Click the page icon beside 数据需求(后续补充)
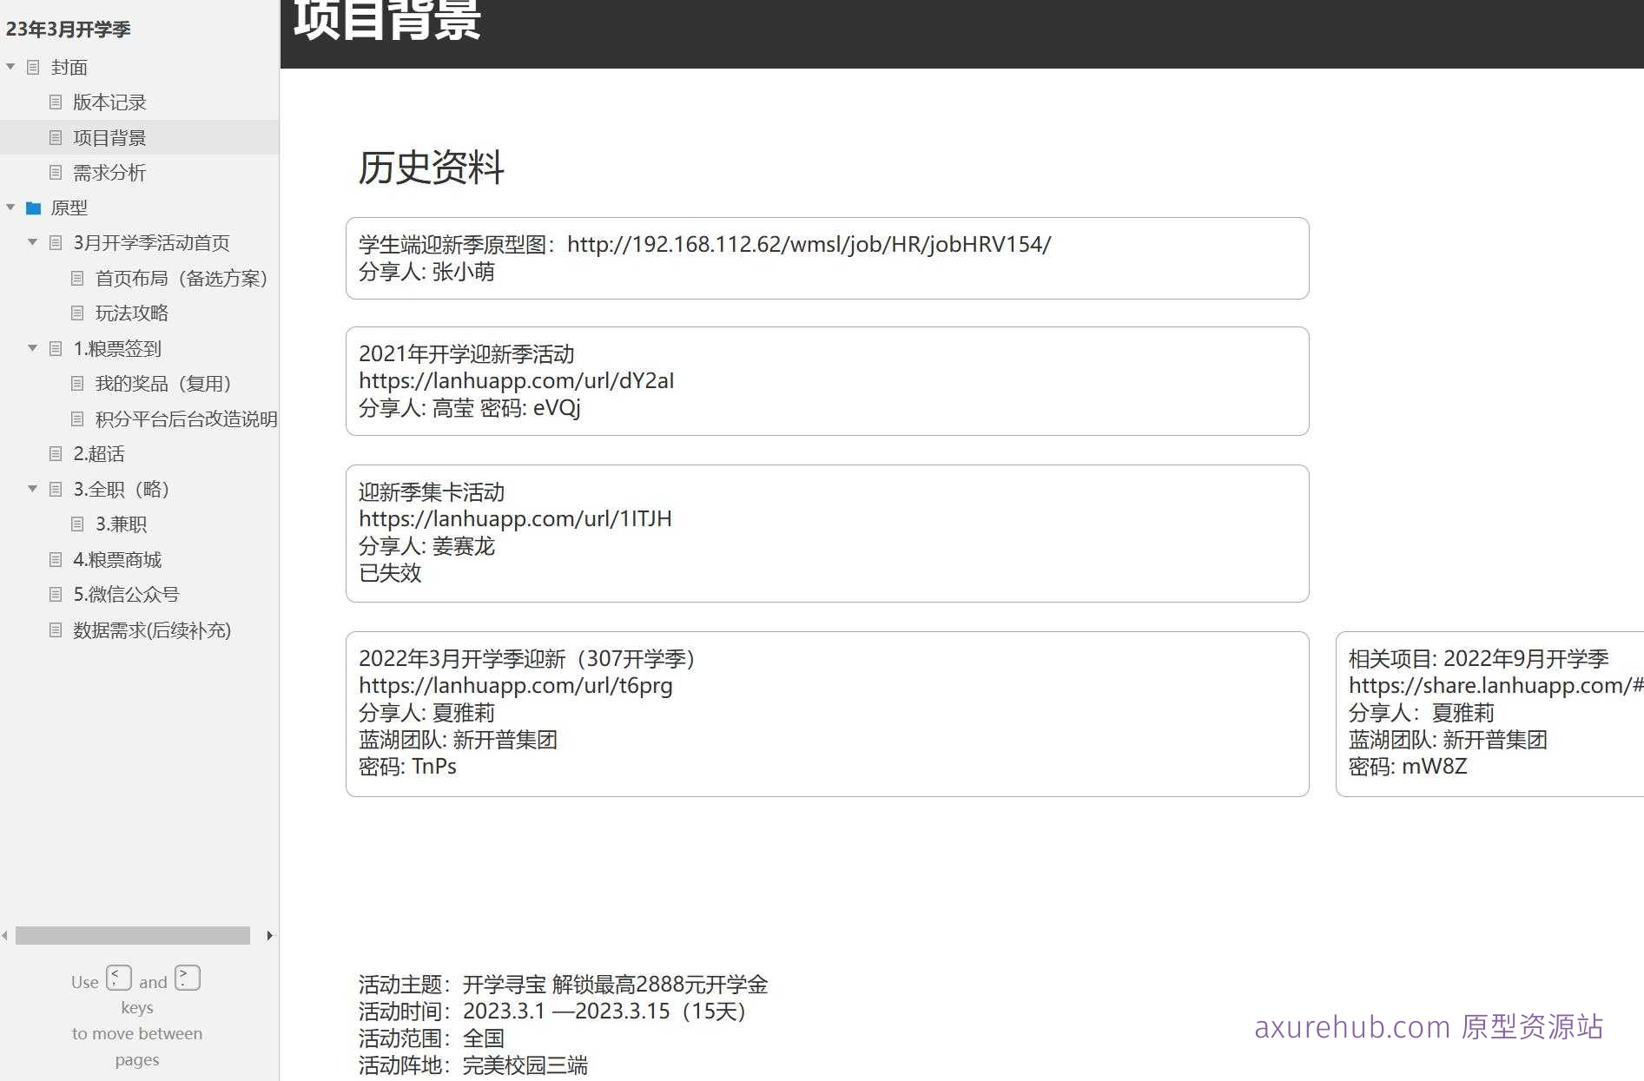 [55, 629]
